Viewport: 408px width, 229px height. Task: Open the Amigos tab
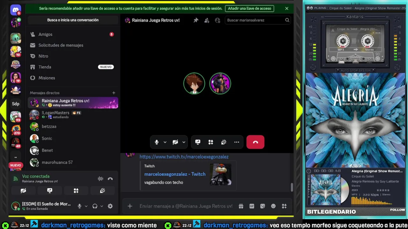[x=73, y=34]
